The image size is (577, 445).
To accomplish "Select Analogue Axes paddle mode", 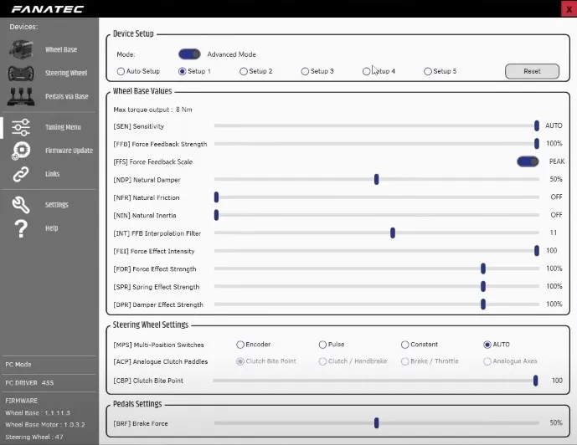I will point(487,361).
